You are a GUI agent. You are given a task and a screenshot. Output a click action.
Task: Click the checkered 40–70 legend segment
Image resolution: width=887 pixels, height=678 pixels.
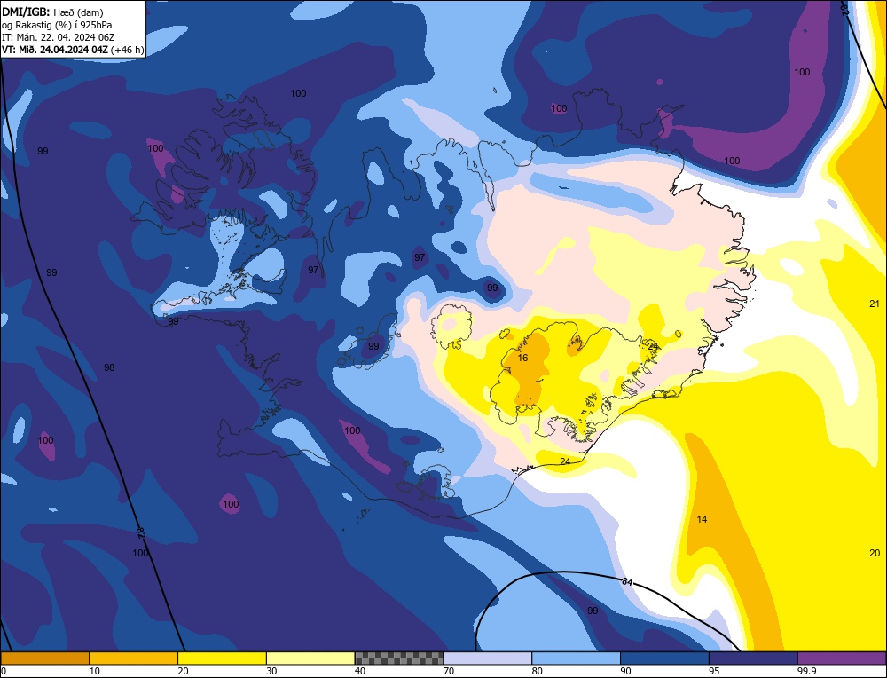pyautogui.click(x=399, y=658)
